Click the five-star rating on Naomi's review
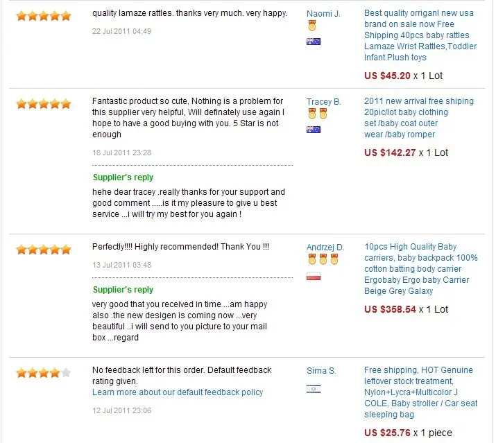496x443 pixels. (44, 16)
